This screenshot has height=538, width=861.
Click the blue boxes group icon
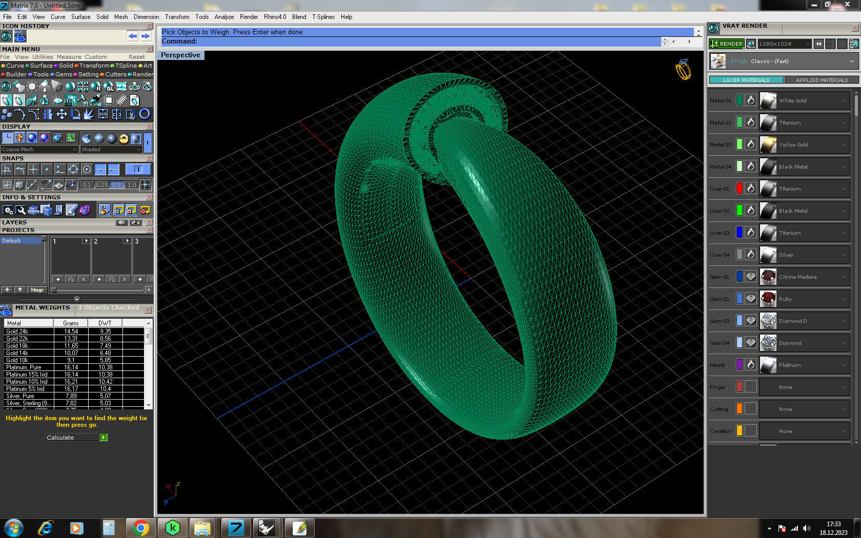pos(6,114)
